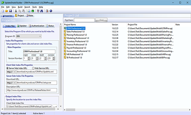Image resolution: width=191 pixels, height=115 pixels.
Task: Click the Project List horizontal scrollbar thumb
Action: coord(71,110)
